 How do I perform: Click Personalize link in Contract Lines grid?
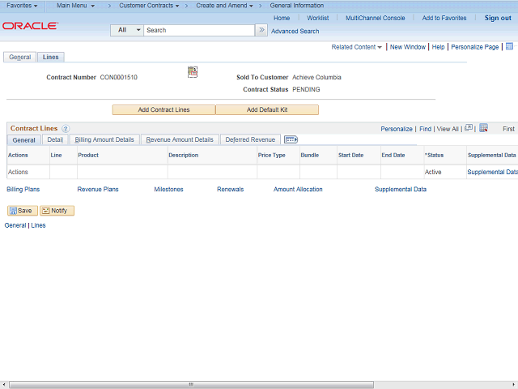[x=397, y=129]
